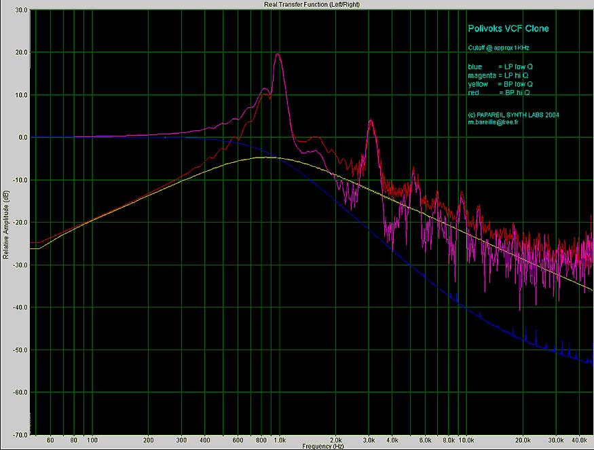Click the Frequency (Hz) axis label
The width and height of the screenshot is (594, 450).
pyautogui.click(x=322, y=447)
